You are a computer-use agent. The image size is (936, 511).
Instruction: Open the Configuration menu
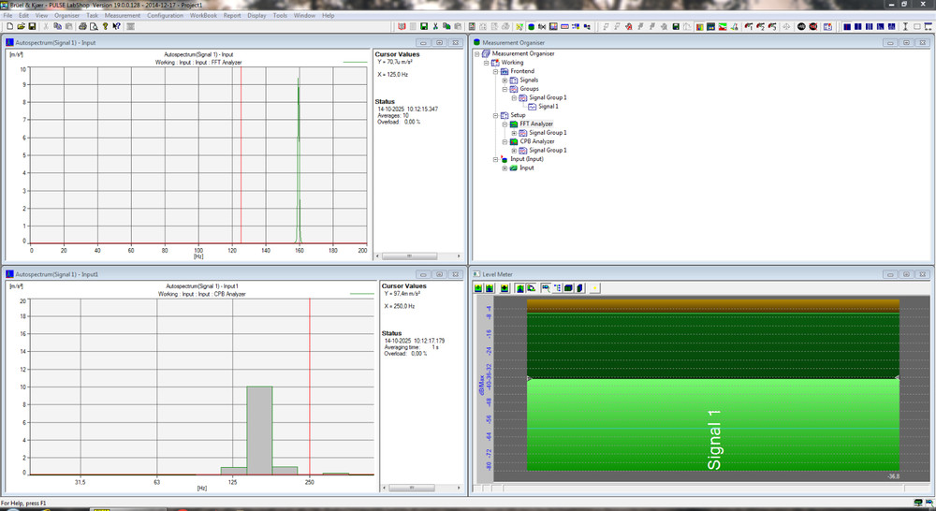(x=166, y=16)
